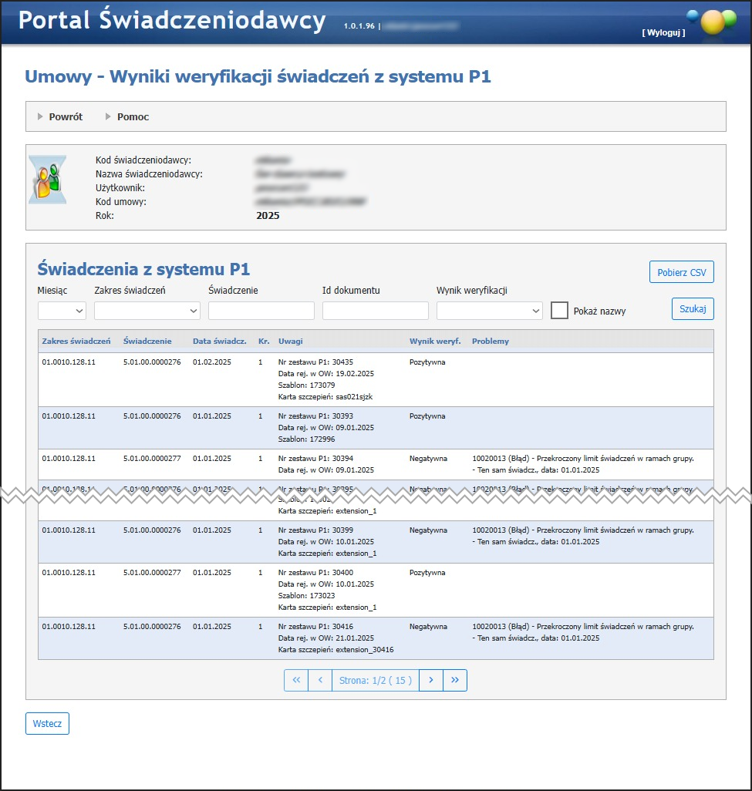Click the Wstecz button
Screen dimensions: 752x791
coord(47,724)
